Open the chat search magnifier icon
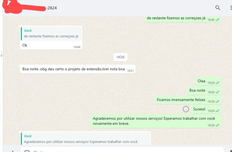Screen dimensions: 232x152 pos(218,8)
